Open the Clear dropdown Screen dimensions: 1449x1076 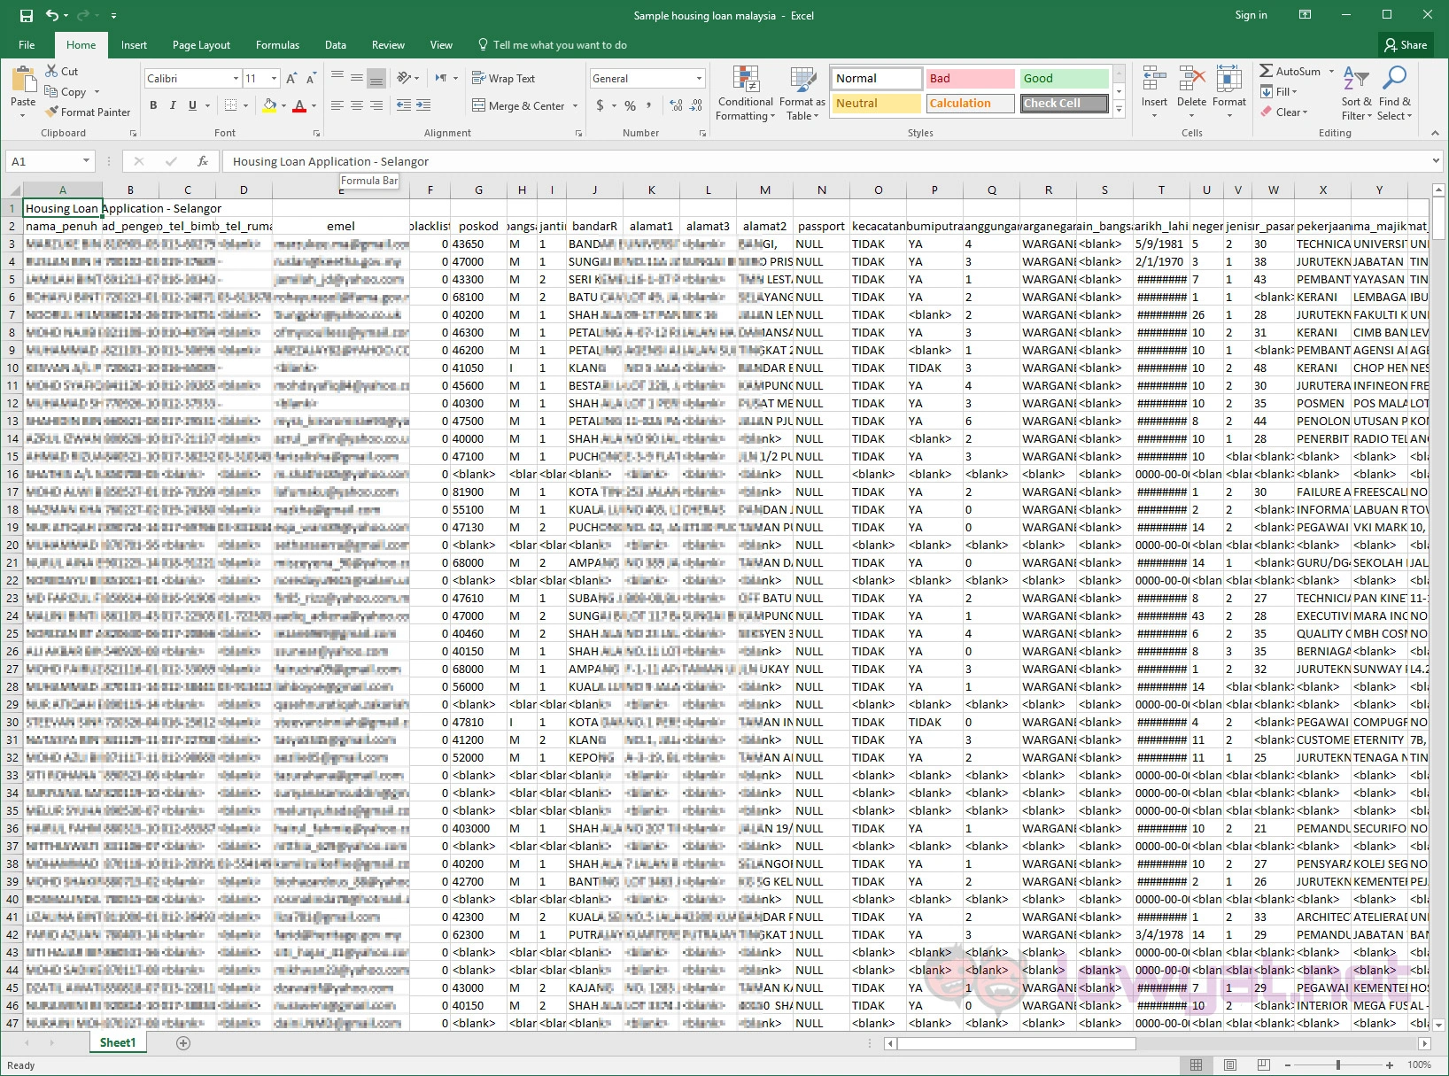pyautogui.click(x=1284, y=112)
